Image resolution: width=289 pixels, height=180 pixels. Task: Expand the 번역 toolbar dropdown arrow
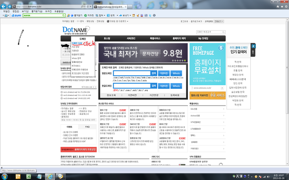(x=117, y=15)
